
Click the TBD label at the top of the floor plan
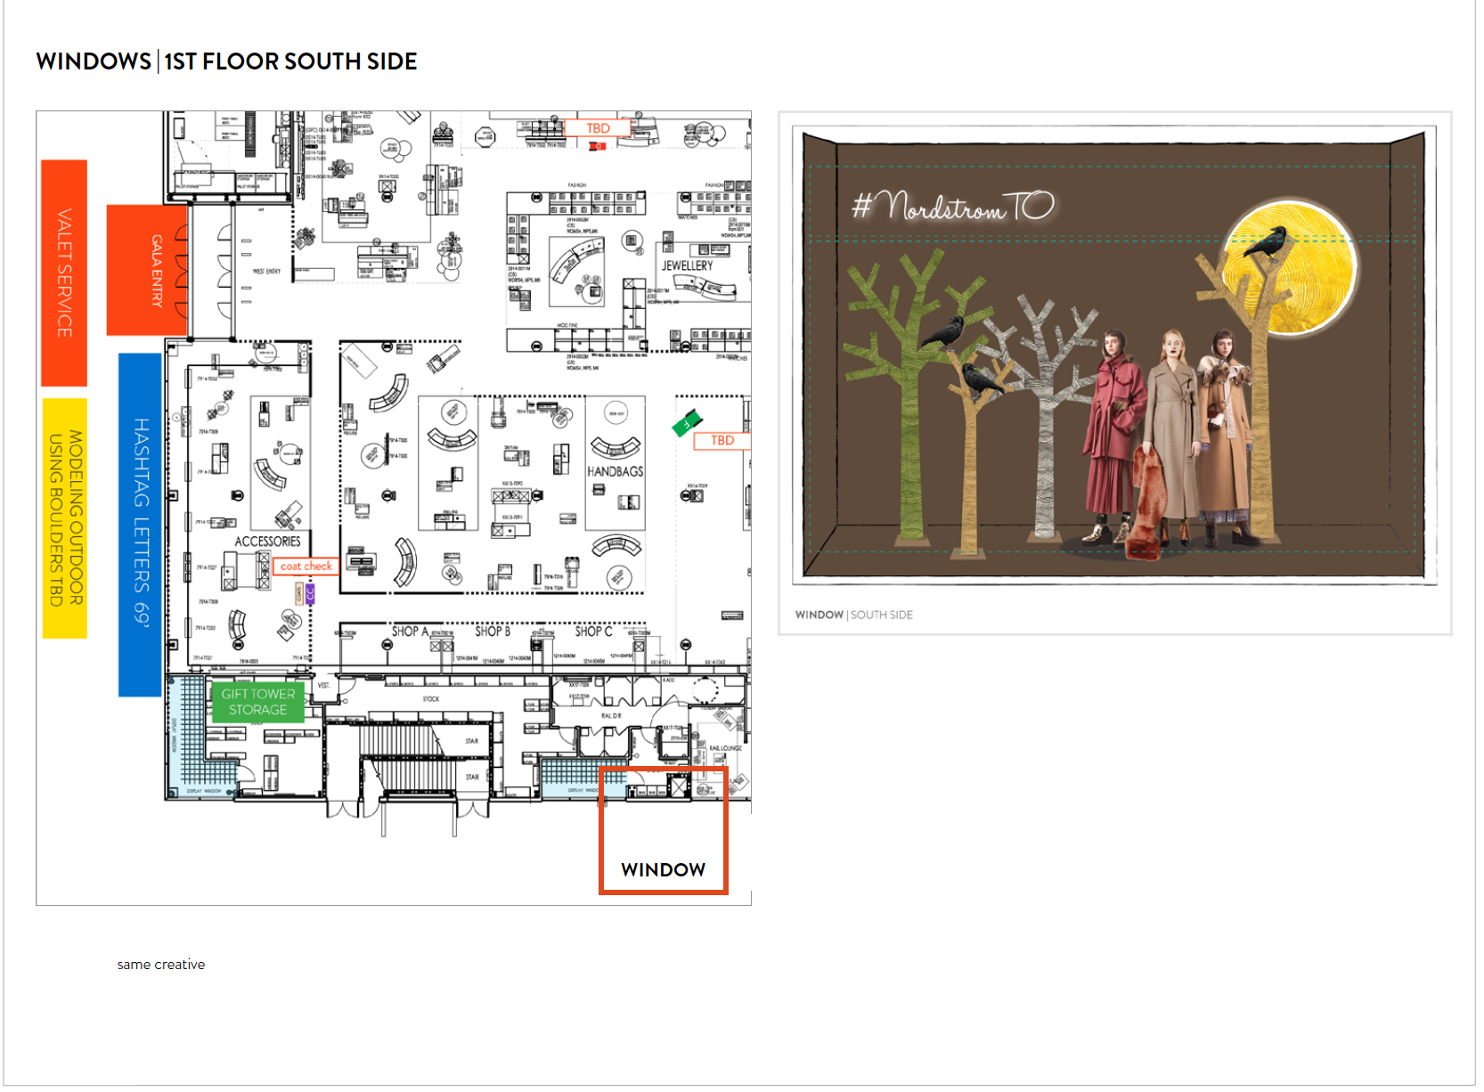598,128
